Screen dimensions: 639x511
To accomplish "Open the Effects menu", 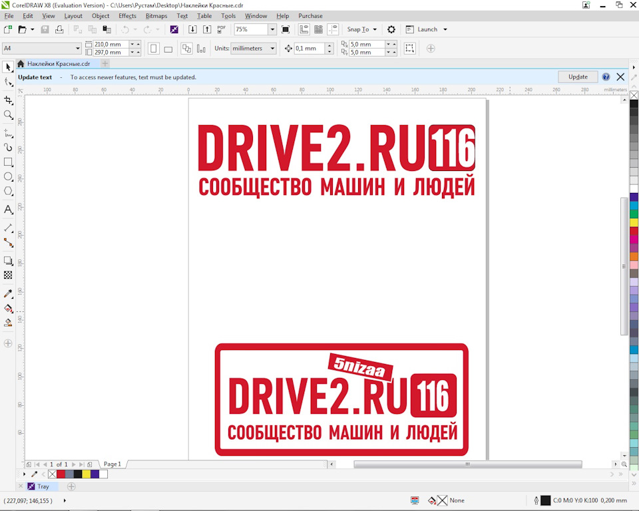I will pyautogui.click(x=127, y=16).
